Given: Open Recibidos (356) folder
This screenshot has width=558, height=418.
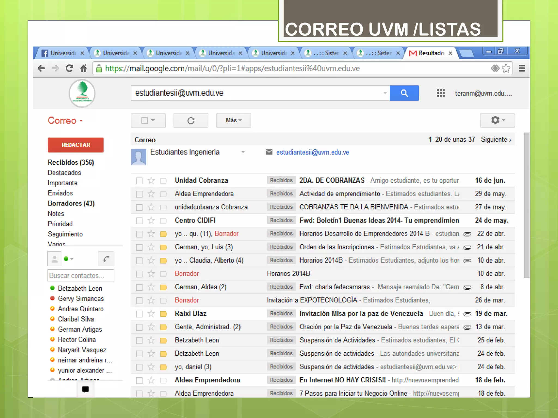Looking at the screenshot, I should coord(71,162).
